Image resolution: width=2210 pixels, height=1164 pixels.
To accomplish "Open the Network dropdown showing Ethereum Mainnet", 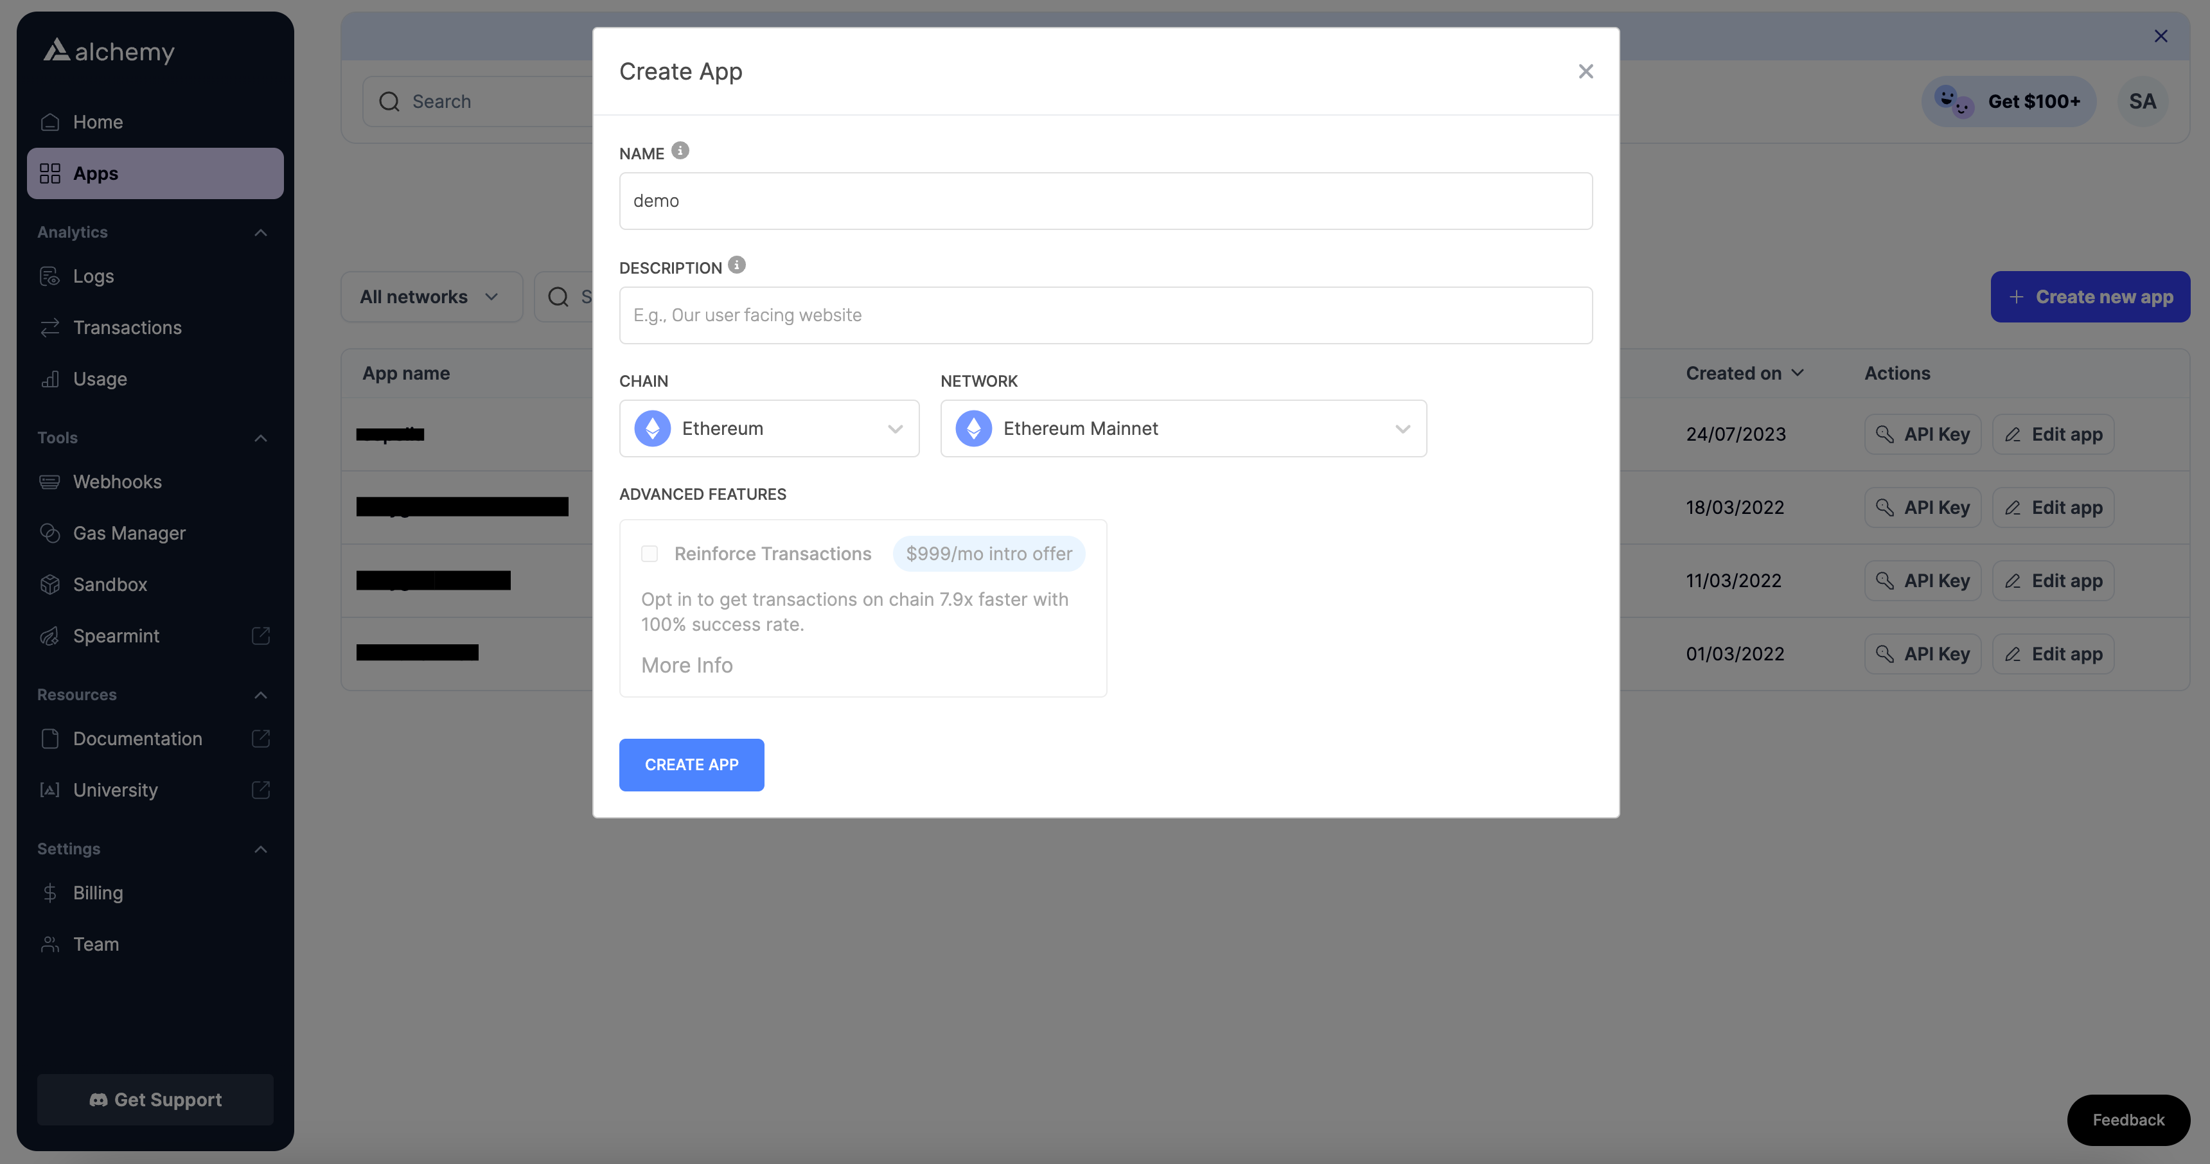I will tap(1183, 429).
